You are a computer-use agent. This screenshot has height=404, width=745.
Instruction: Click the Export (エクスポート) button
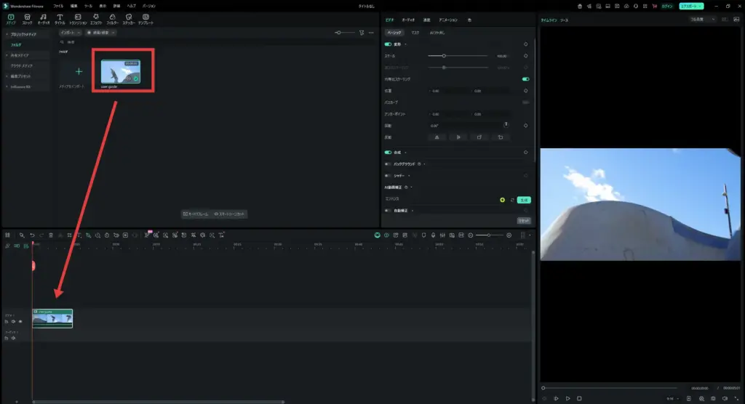(x=690, y=6)
